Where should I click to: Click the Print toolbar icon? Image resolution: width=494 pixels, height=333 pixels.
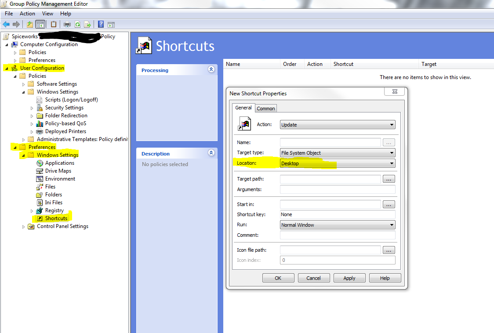click(67, 25)
